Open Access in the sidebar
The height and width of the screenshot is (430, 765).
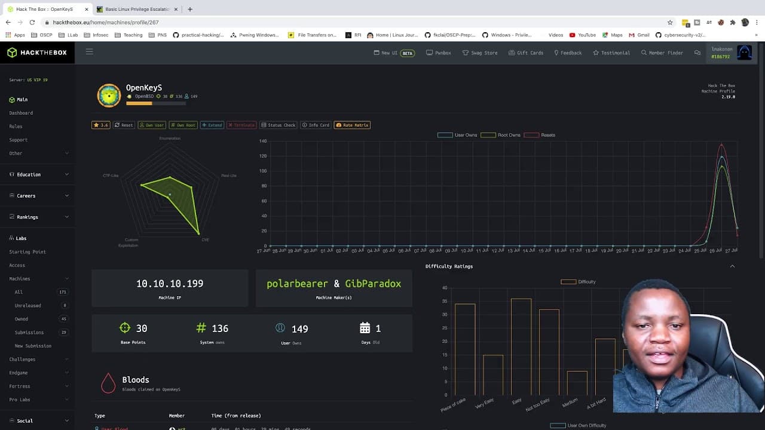click(17, 265)
